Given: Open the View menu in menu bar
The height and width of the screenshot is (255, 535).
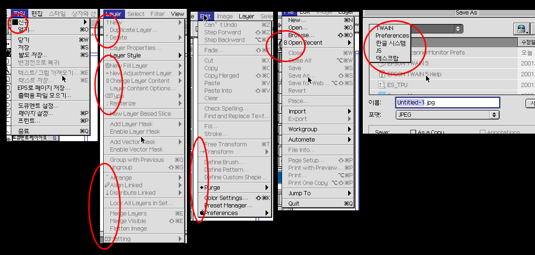Looking at the screenshot, I should pyautogui.click(x=177, y=14).
